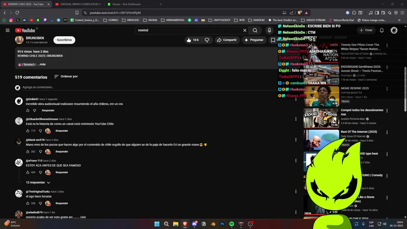This screenshot has height=229, width=407.
Task: Share the video with Compartir button
Action: (x=227, y=40)
